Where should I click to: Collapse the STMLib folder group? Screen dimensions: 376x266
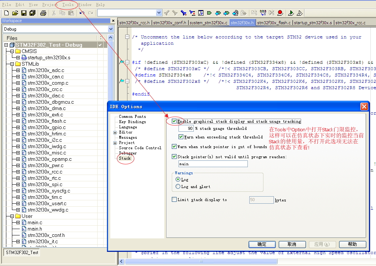coord(12,64)
